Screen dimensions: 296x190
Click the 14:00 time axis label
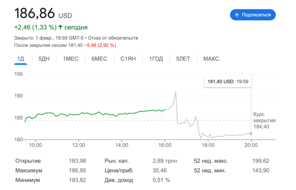[x=122, y=145]
